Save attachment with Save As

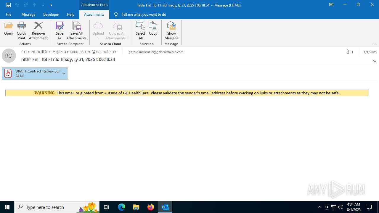click(x=59, y=31)
